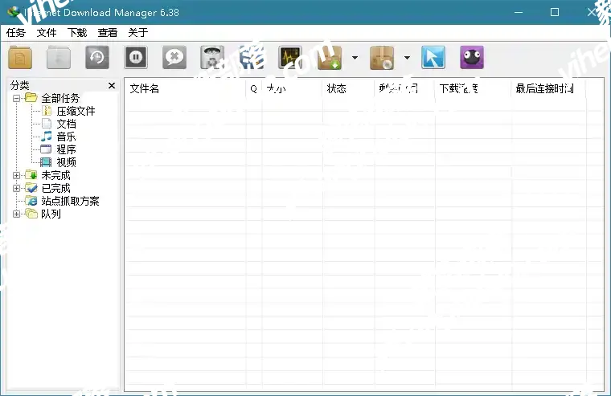Select the 已完成 folder
Image resolution: width=611 pixels, height=396 pixels.
point(55,188)
